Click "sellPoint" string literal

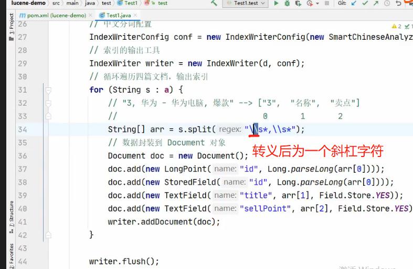[x=265, y=209]
